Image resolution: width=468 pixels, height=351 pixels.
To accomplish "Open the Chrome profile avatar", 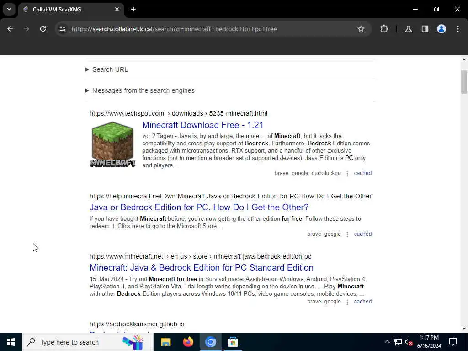I will pos(441,29).
